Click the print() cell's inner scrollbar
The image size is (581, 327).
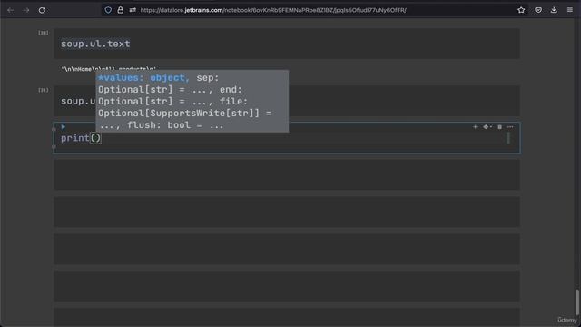click(508, 138)
